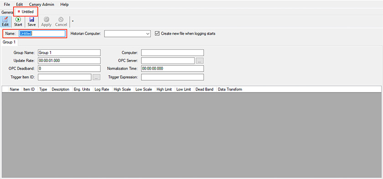
Task: Switch to the General tab
Action: coord(7,12)
